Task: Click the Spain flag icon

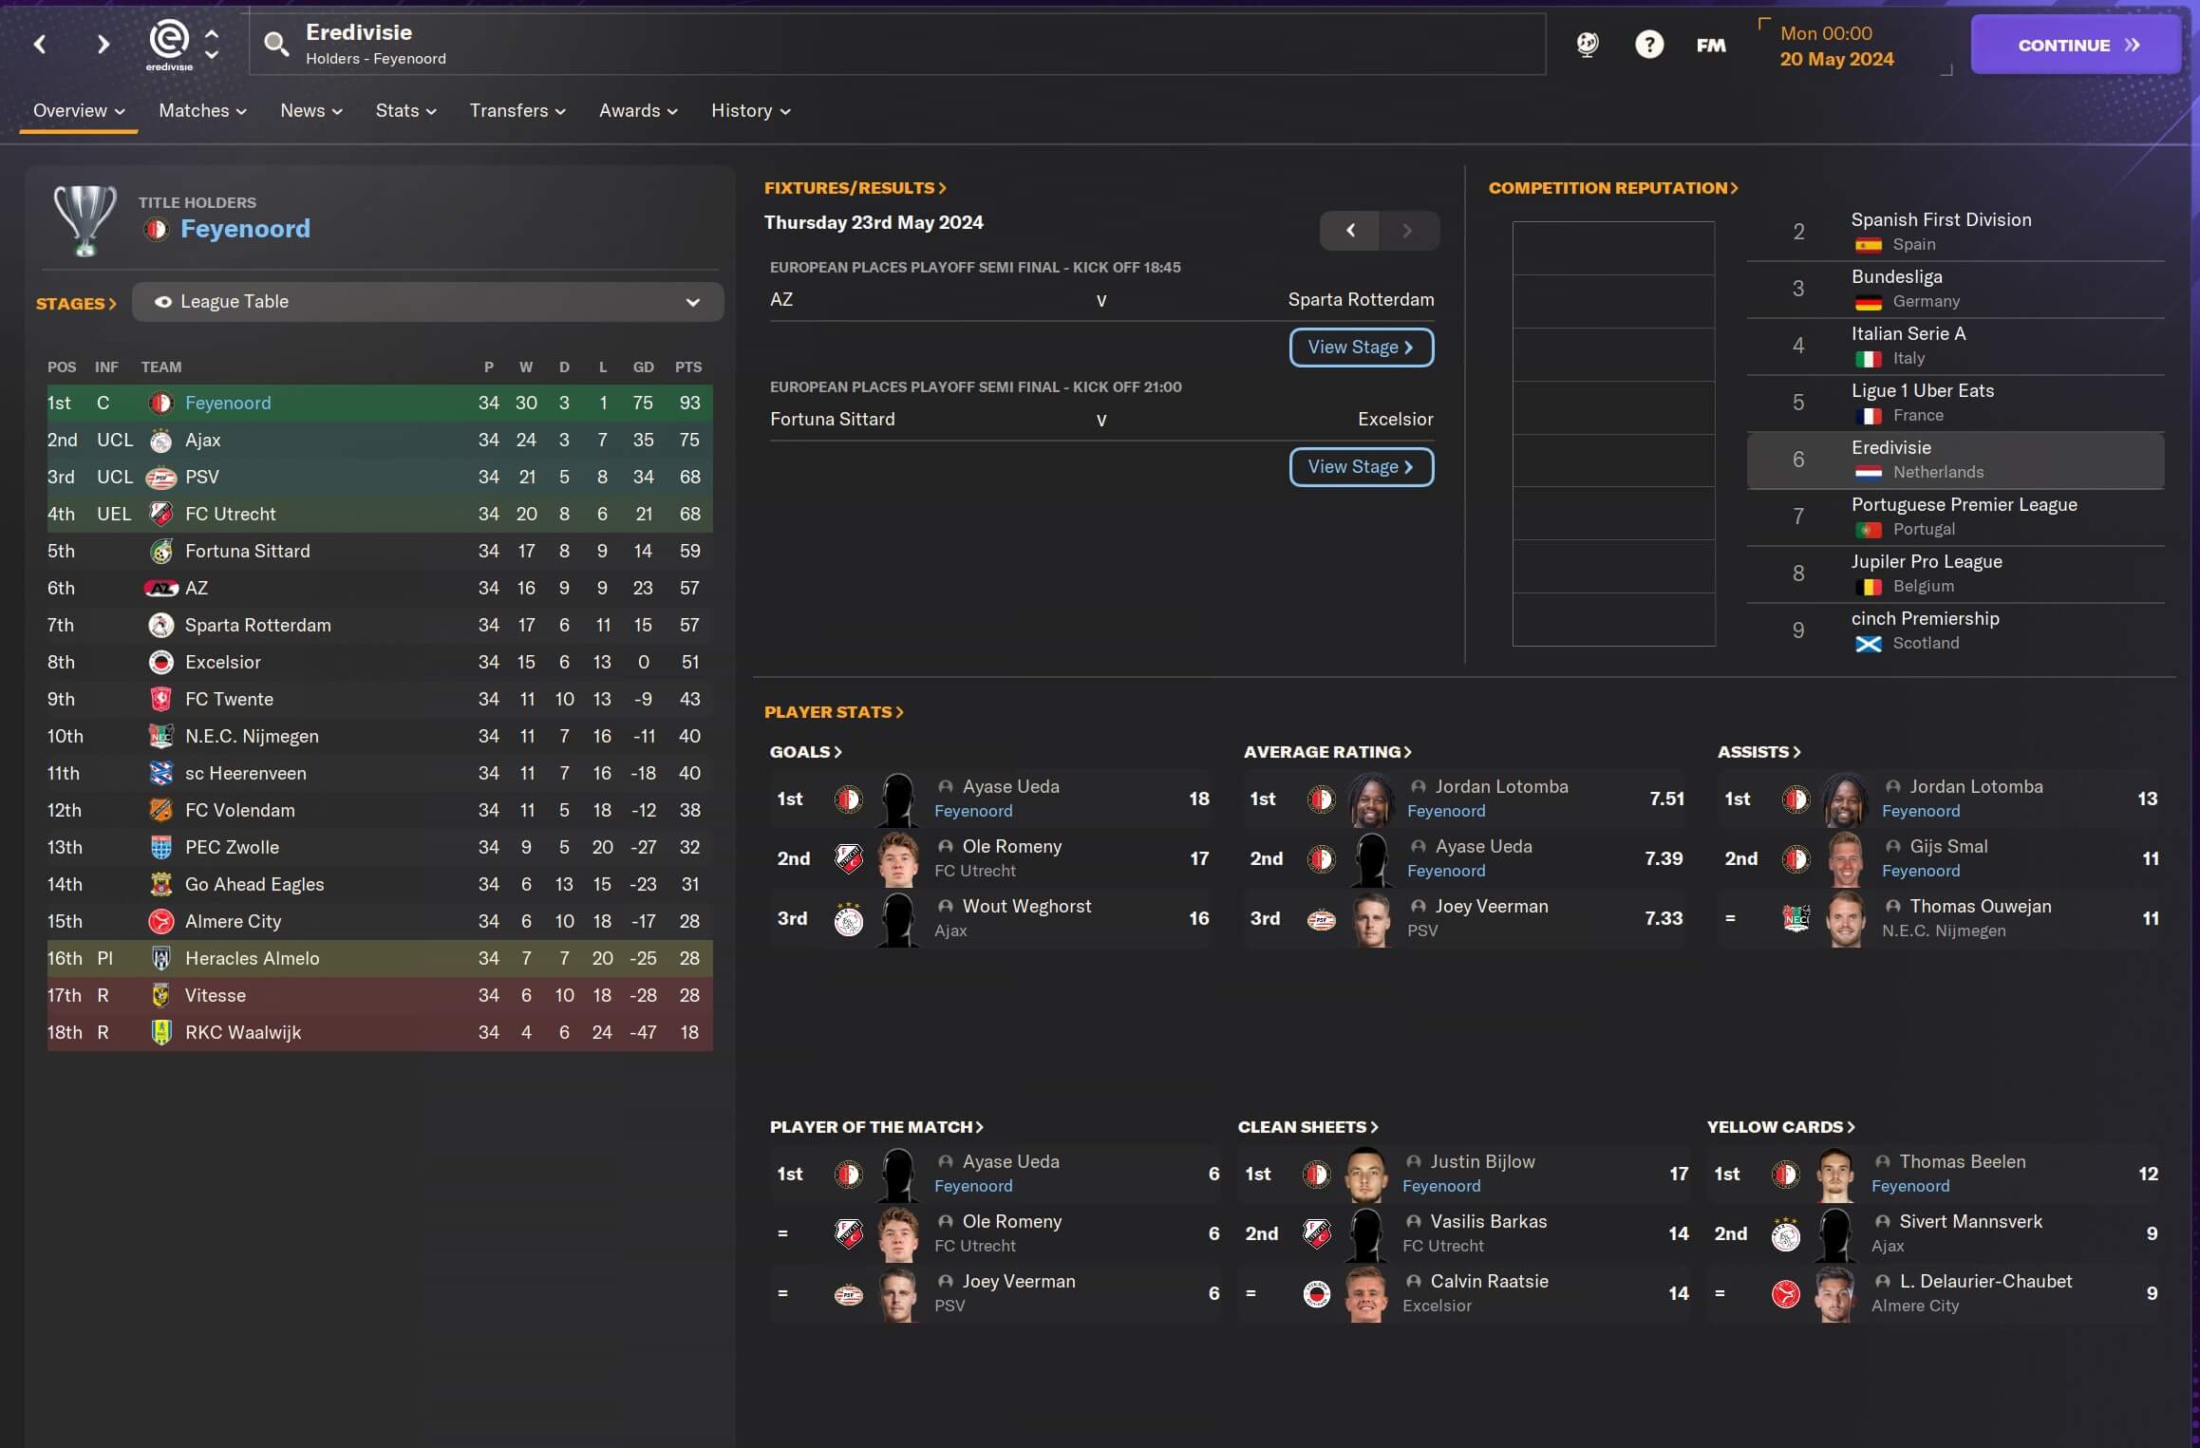Action: click(x=1869, y=245)
